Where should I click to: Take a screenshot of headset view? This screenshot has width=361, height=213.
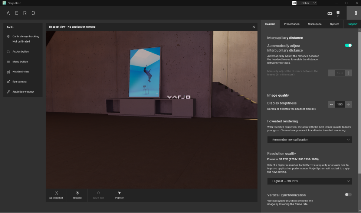pos(56,195)
